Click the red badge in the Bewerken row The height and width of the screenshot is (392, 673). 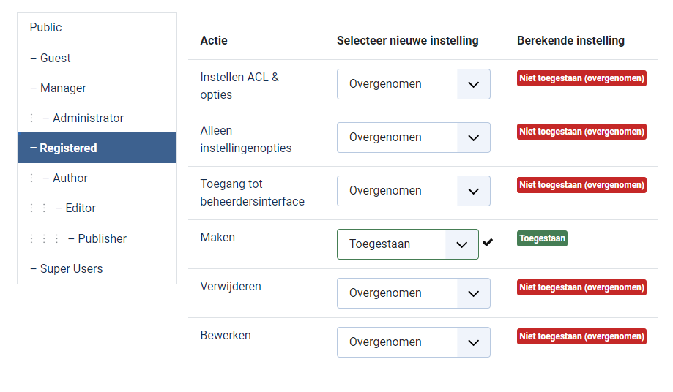point(581,336)
